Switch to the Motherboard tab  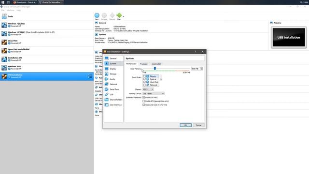pyautogui.click(x=131, y=64)
